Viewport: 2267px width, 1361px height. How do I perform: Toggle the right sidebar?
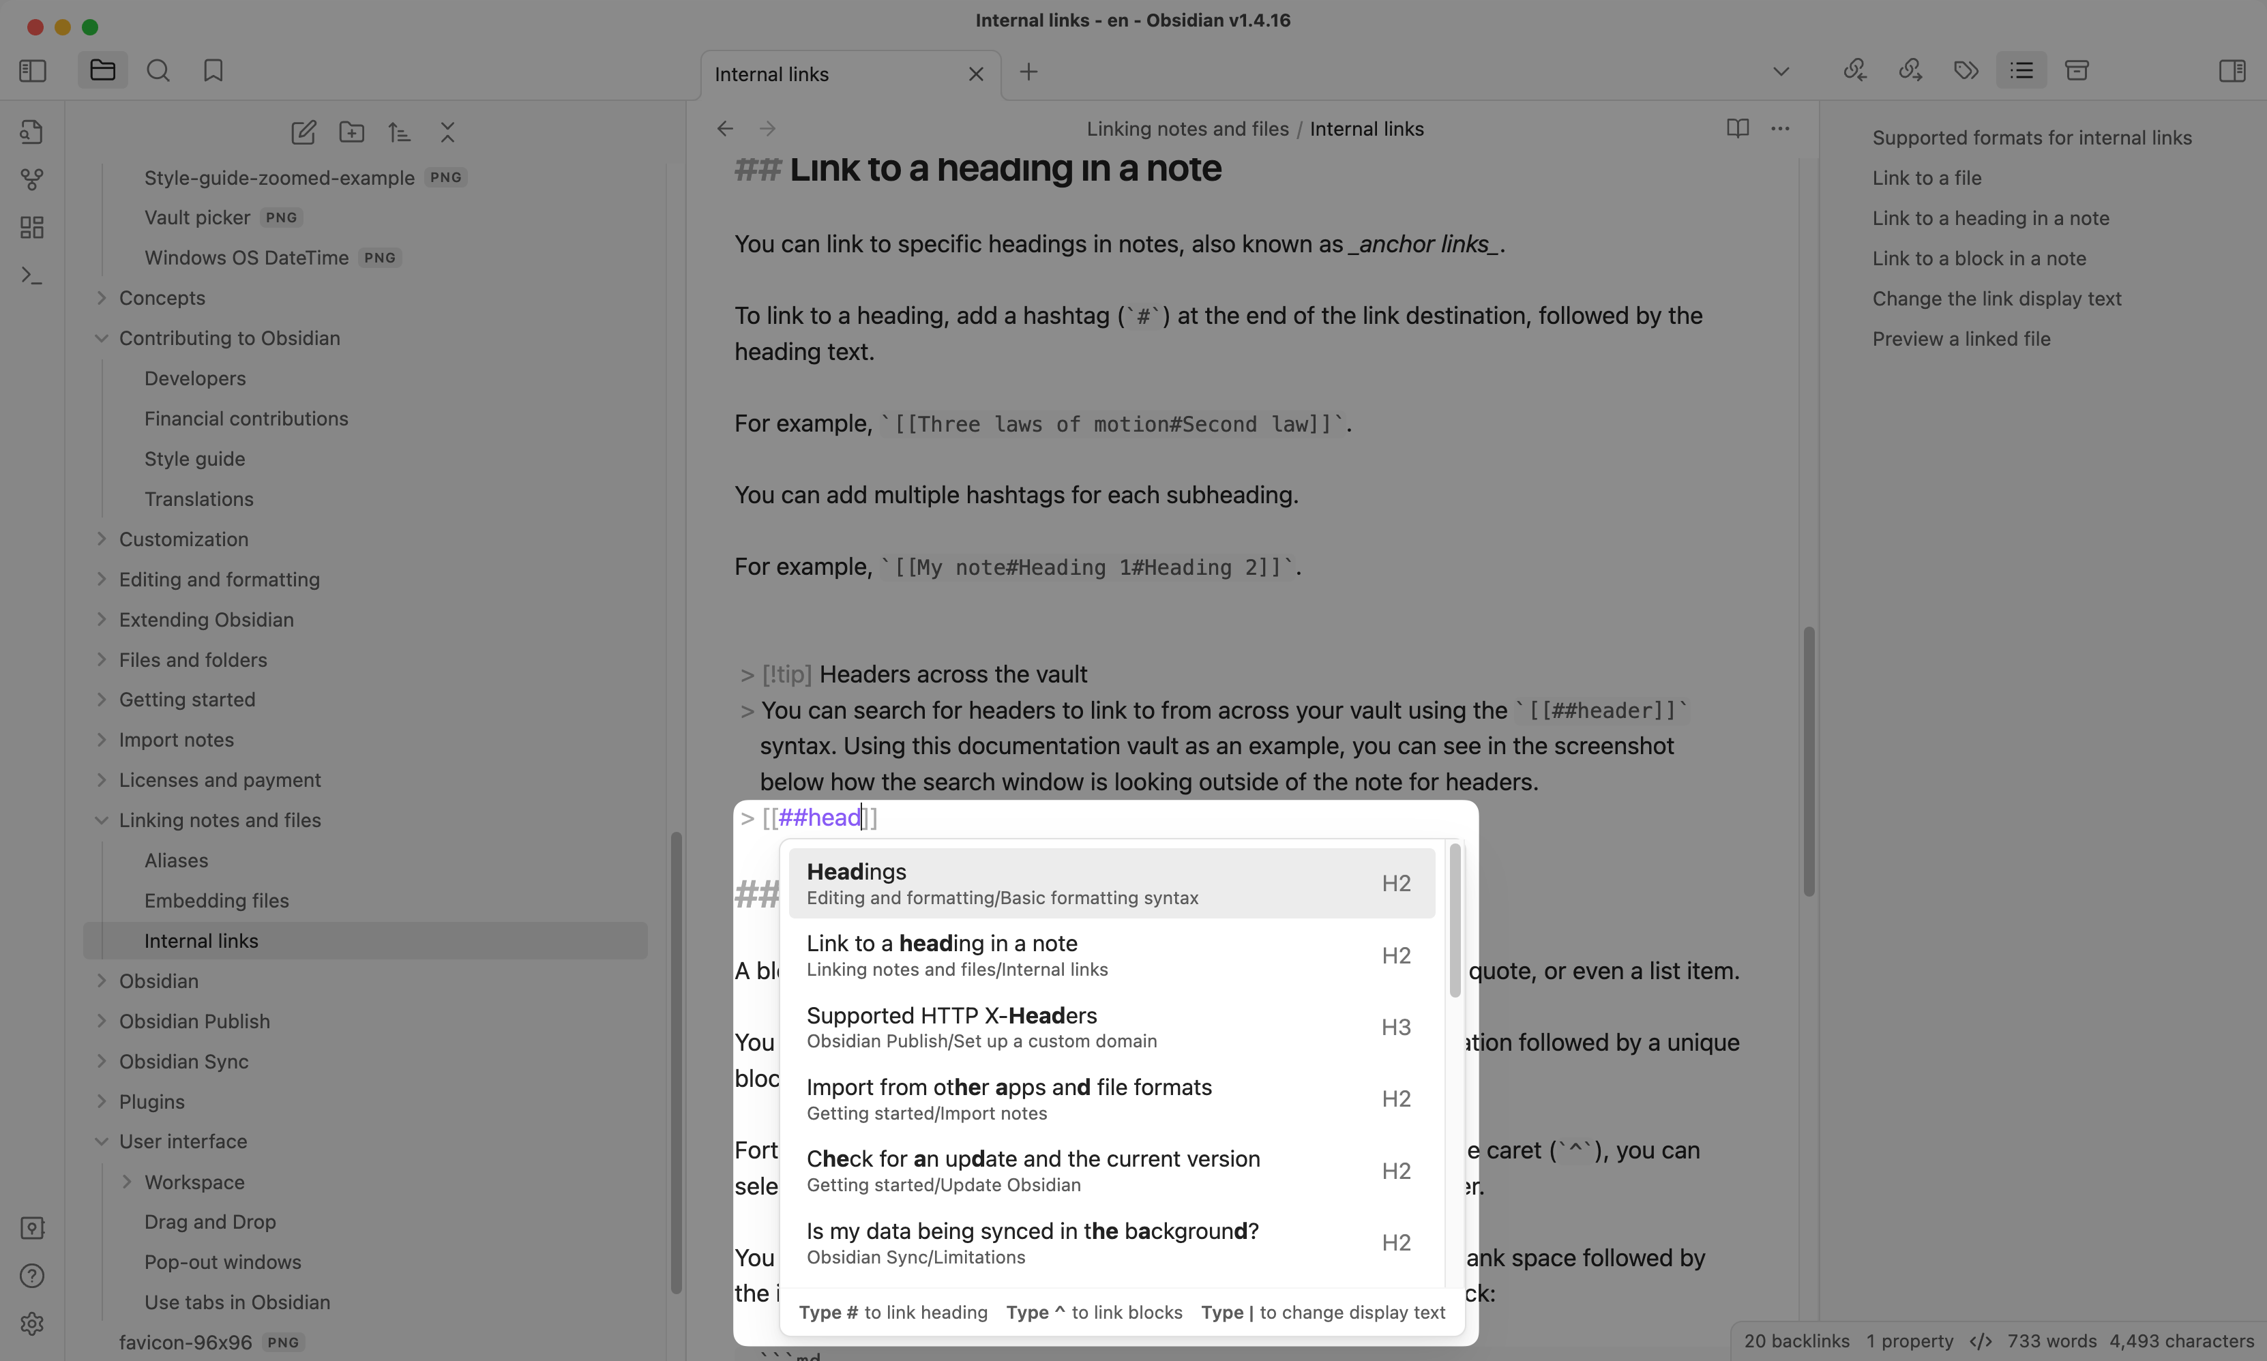2232,71
